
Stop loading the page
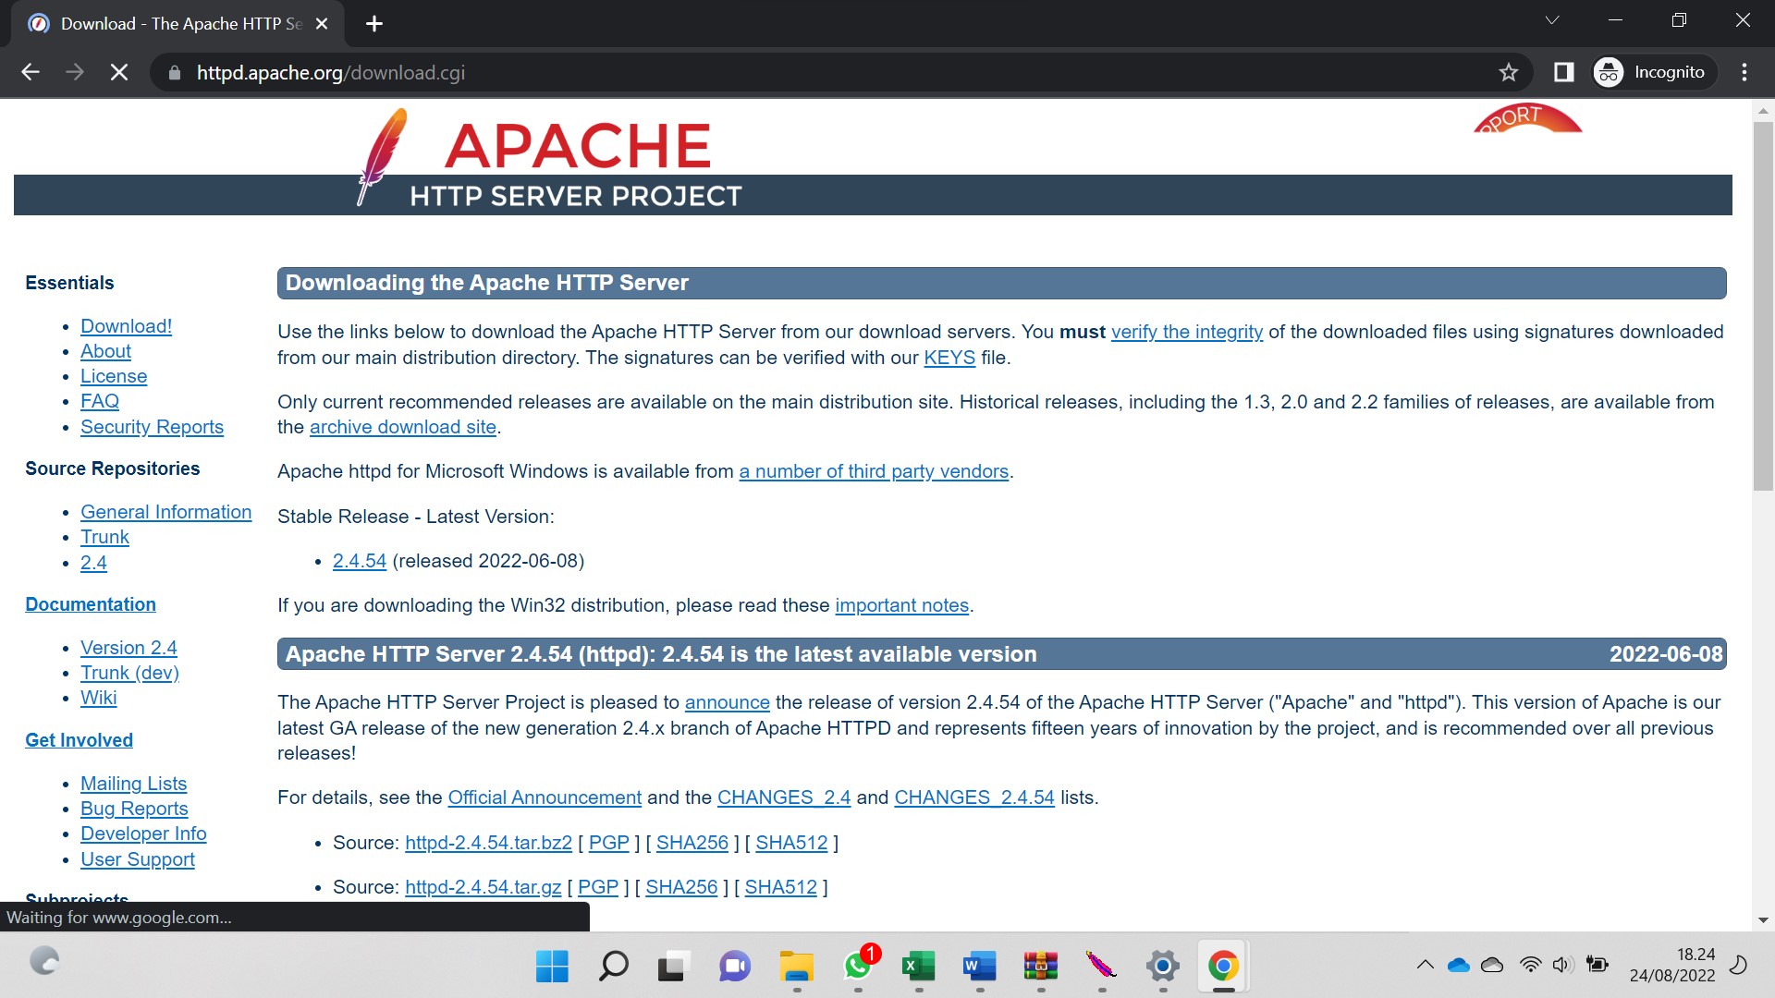(x=118, y=72)
